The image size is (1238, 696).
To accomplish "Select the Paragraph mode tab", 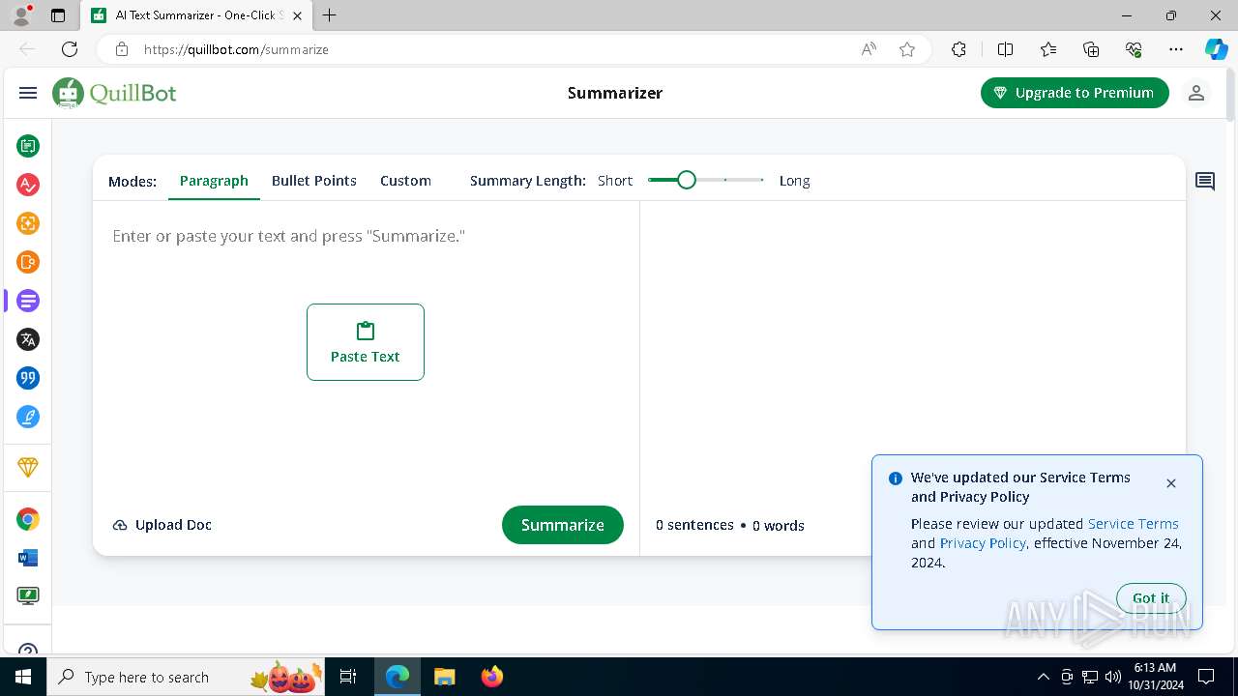I will coord(214,181).
